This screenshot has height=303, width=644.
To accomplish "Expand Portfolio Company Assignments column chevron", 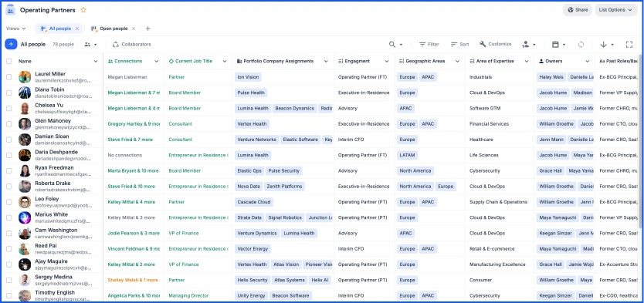I will click(x=326, y=61).
